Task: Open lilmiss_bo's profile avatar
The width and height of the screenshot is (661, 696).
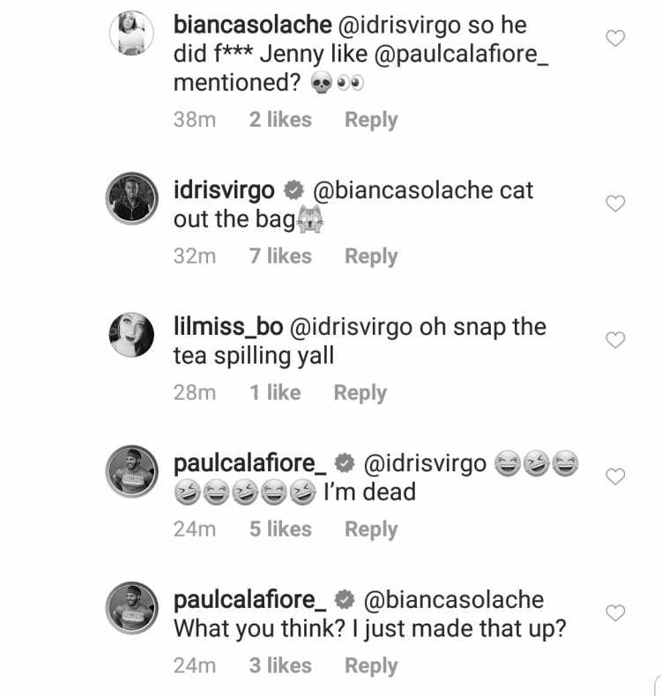Action: [131, 335]
